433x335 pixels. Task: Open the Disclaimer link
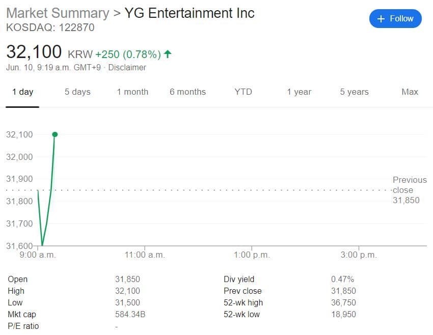(127, 67)
